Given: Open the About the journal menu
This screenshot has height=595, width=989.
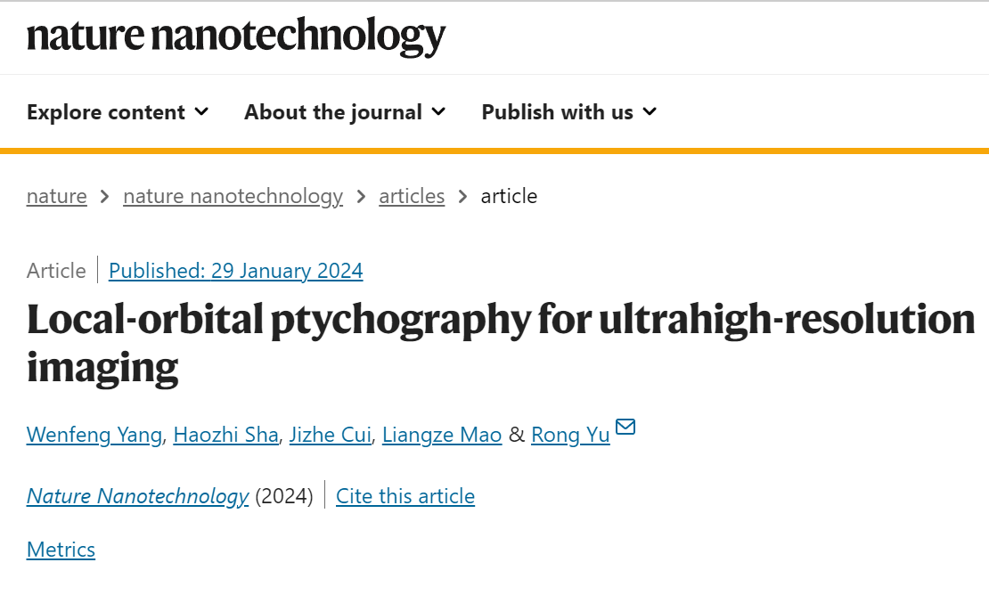Looking at the screenshot, I should pyautogui.click(x=345, y=112).
